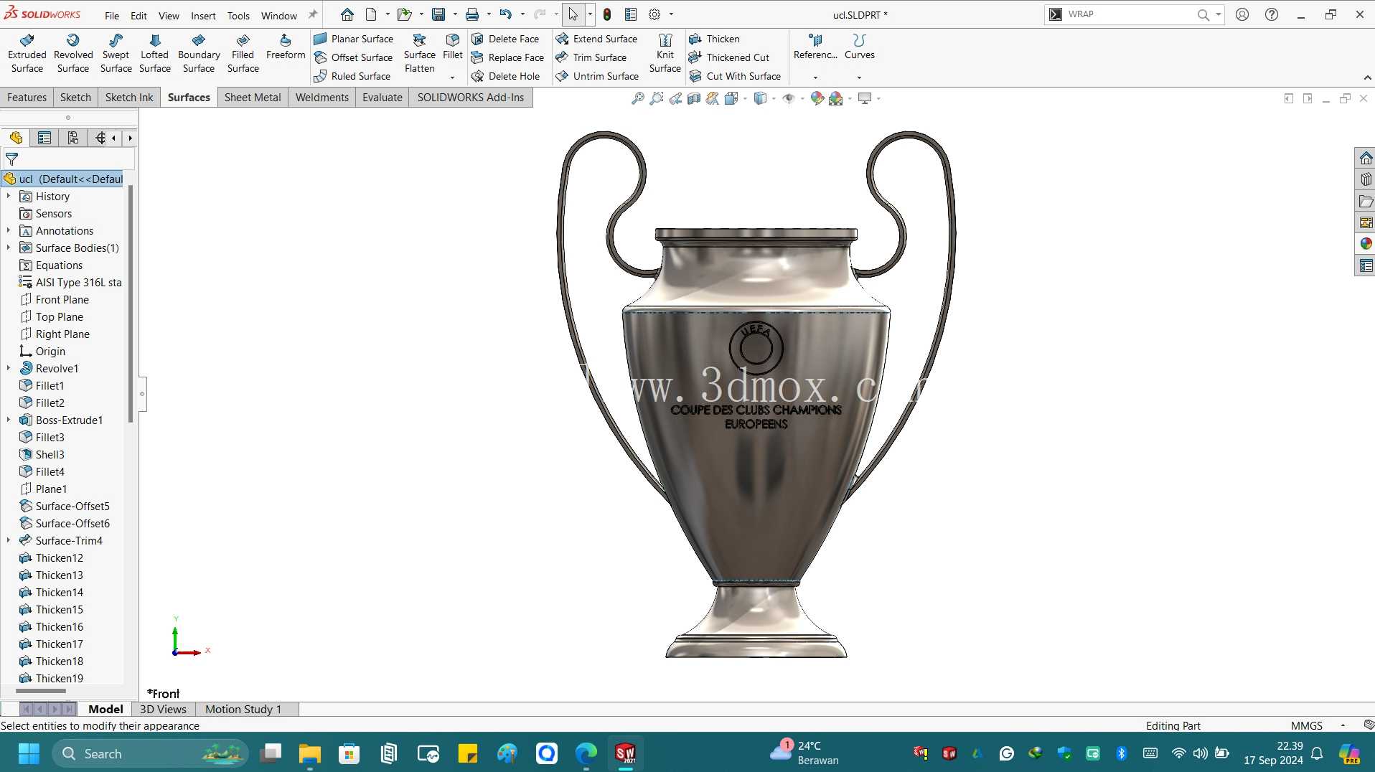Screen dimensions: 1375x772
Task: Switch to the 3D Views tab
Action: (x=163, y=709)
